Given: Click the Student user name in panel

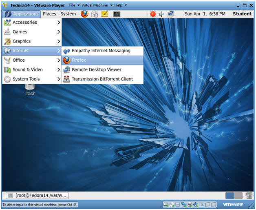Looking at the screenshot, I should click(x=242, y=14).
